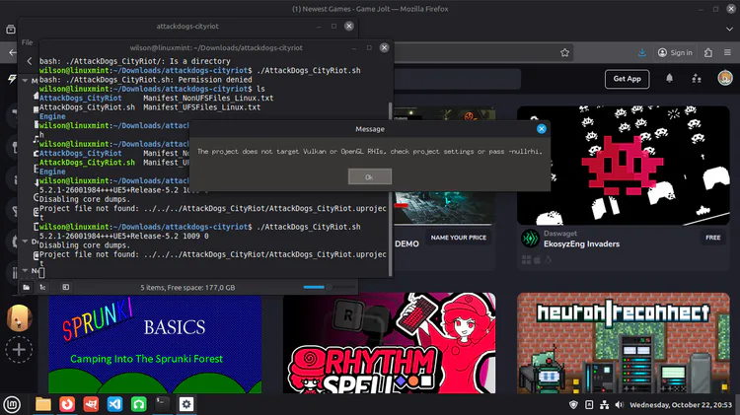Viewport: 740px width, 415px height.
Task: Open the EkosyzEng Invaders game thumbnail
Action: tap(624, 166)
